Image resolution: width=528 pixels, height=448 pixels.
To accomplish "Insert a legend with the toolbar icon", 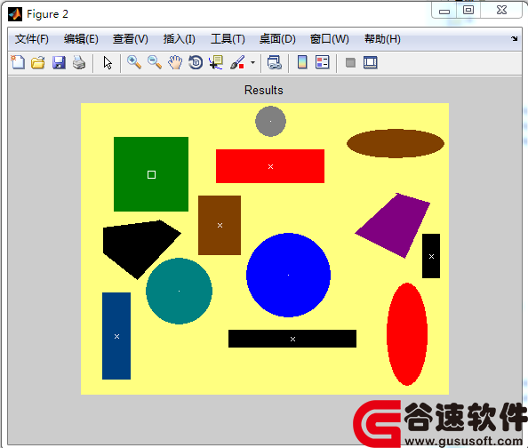I will tap(323, 62).
